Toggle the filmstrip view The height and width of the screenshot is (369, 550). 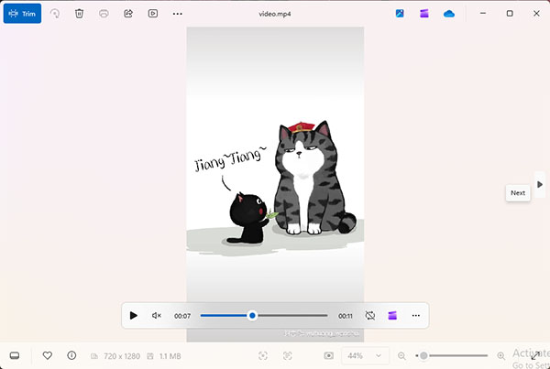point(15,355)
